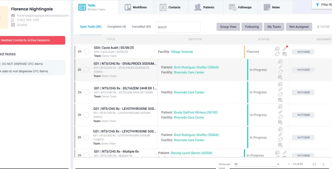Open the schedule calendar for Cycle Audit task
The width and height of the screenshot is (332, 169).
tap(284, 54)
